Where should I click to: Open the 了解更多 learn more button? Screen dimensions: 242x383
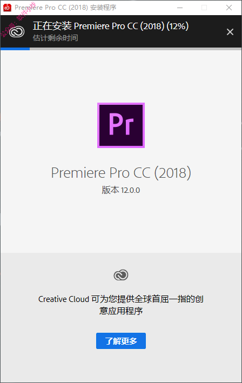click(121, 341)
